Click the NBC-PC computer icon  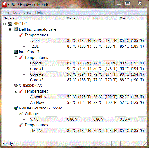pyautogui.click(x=10, y=24)
